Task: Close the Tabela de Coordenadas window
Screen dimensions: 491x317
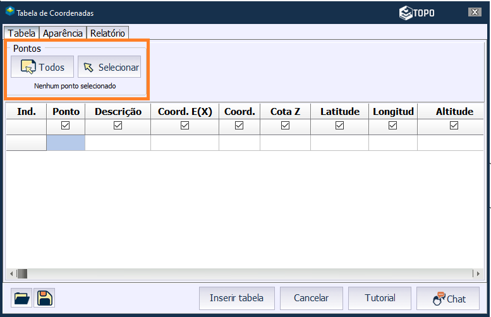Action: pyautogui.click(x=474, y=13)
